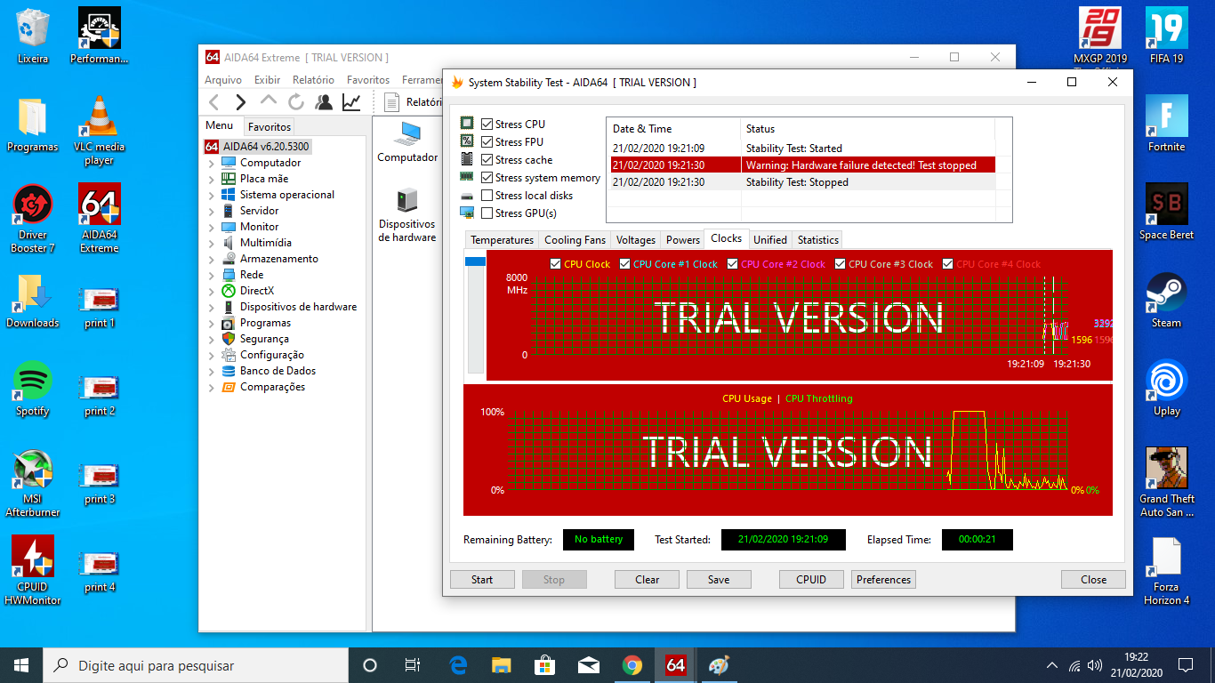Click the forward arrow in AIDA64 toolbar
Viewport: 1215px width, 683px height.
point(240,102)
